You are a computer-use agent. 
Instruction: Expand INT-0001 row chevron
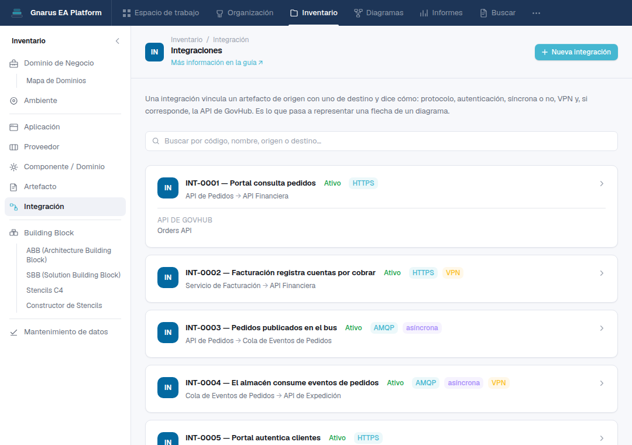(x=602, y=184)
